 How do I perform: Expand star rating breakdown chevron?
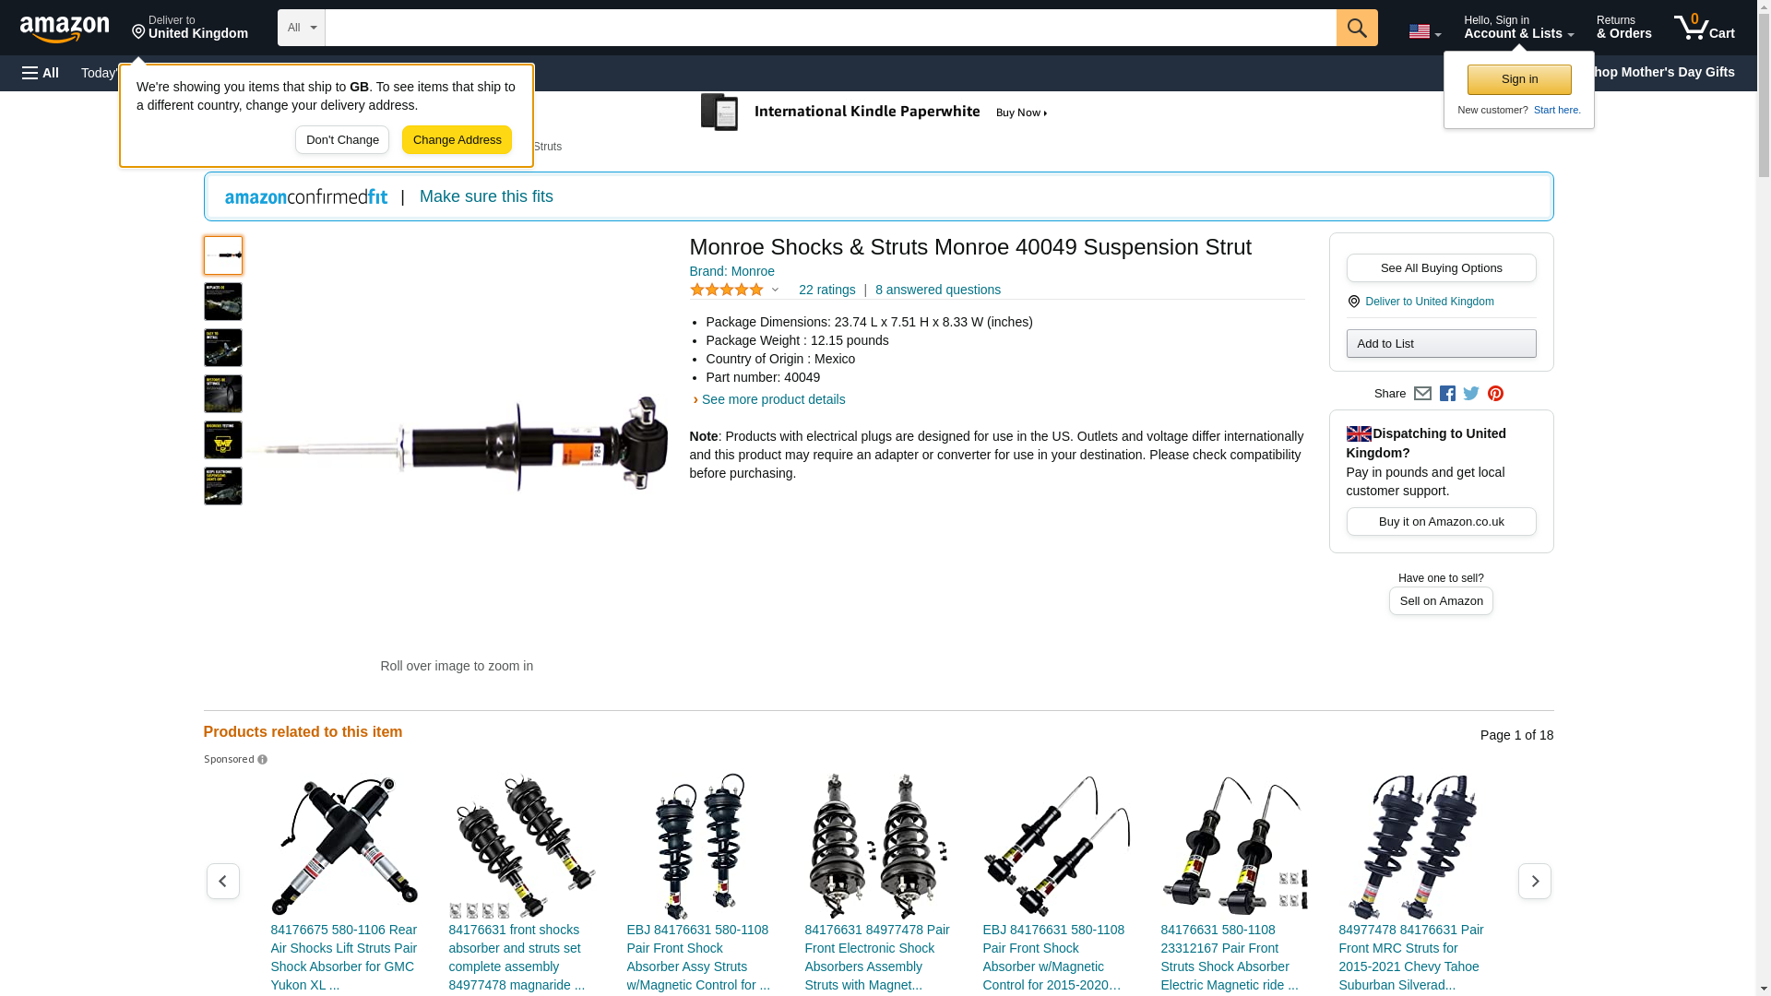(x=775, y=290)
